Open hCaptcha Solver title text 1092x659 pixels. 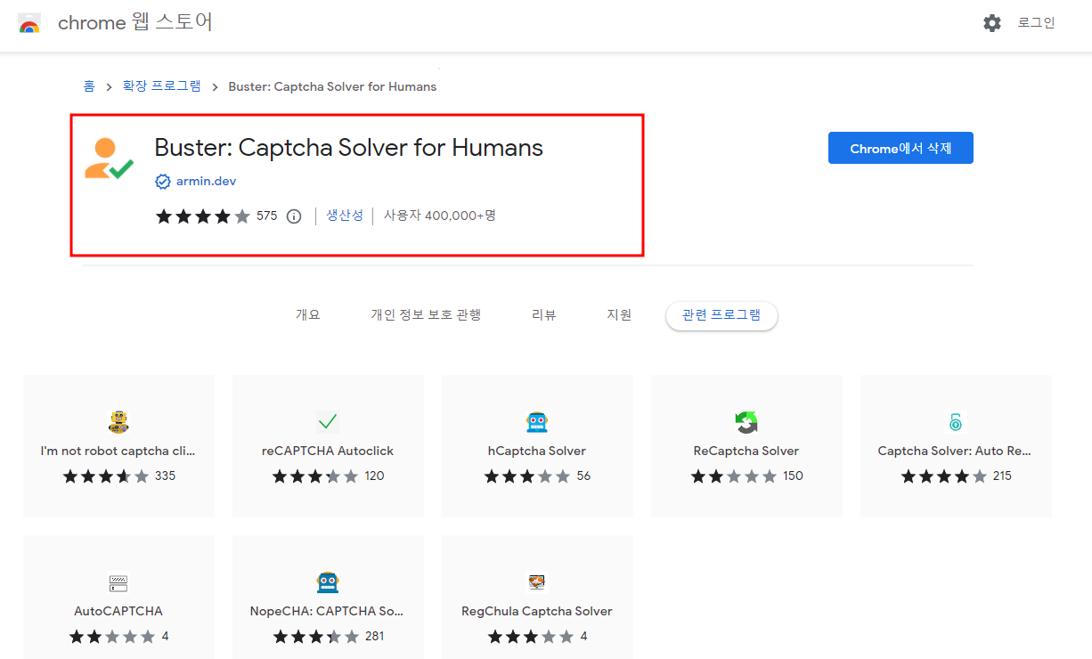click(537, 451)
